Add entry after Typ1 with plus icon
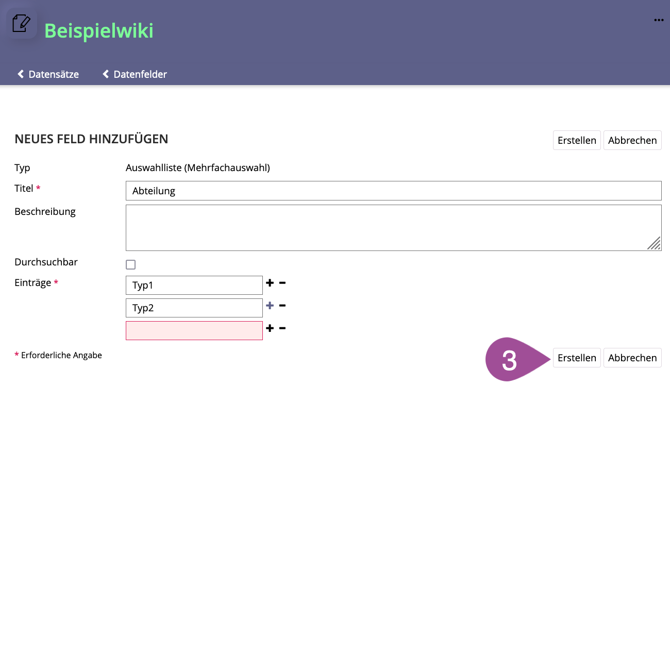This screenshot has width=670, height=670. tap(270, 283)
